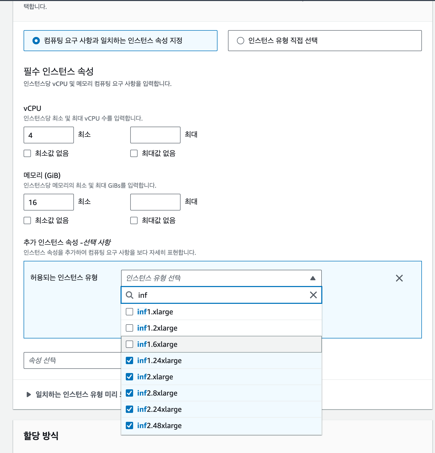Select 컴퓨팅 요구 사항과 일치하는 인스턴스 속성 지정 radio
This screenshot has width=435, height=453.
pyautogui.click(x=36, y=41)
